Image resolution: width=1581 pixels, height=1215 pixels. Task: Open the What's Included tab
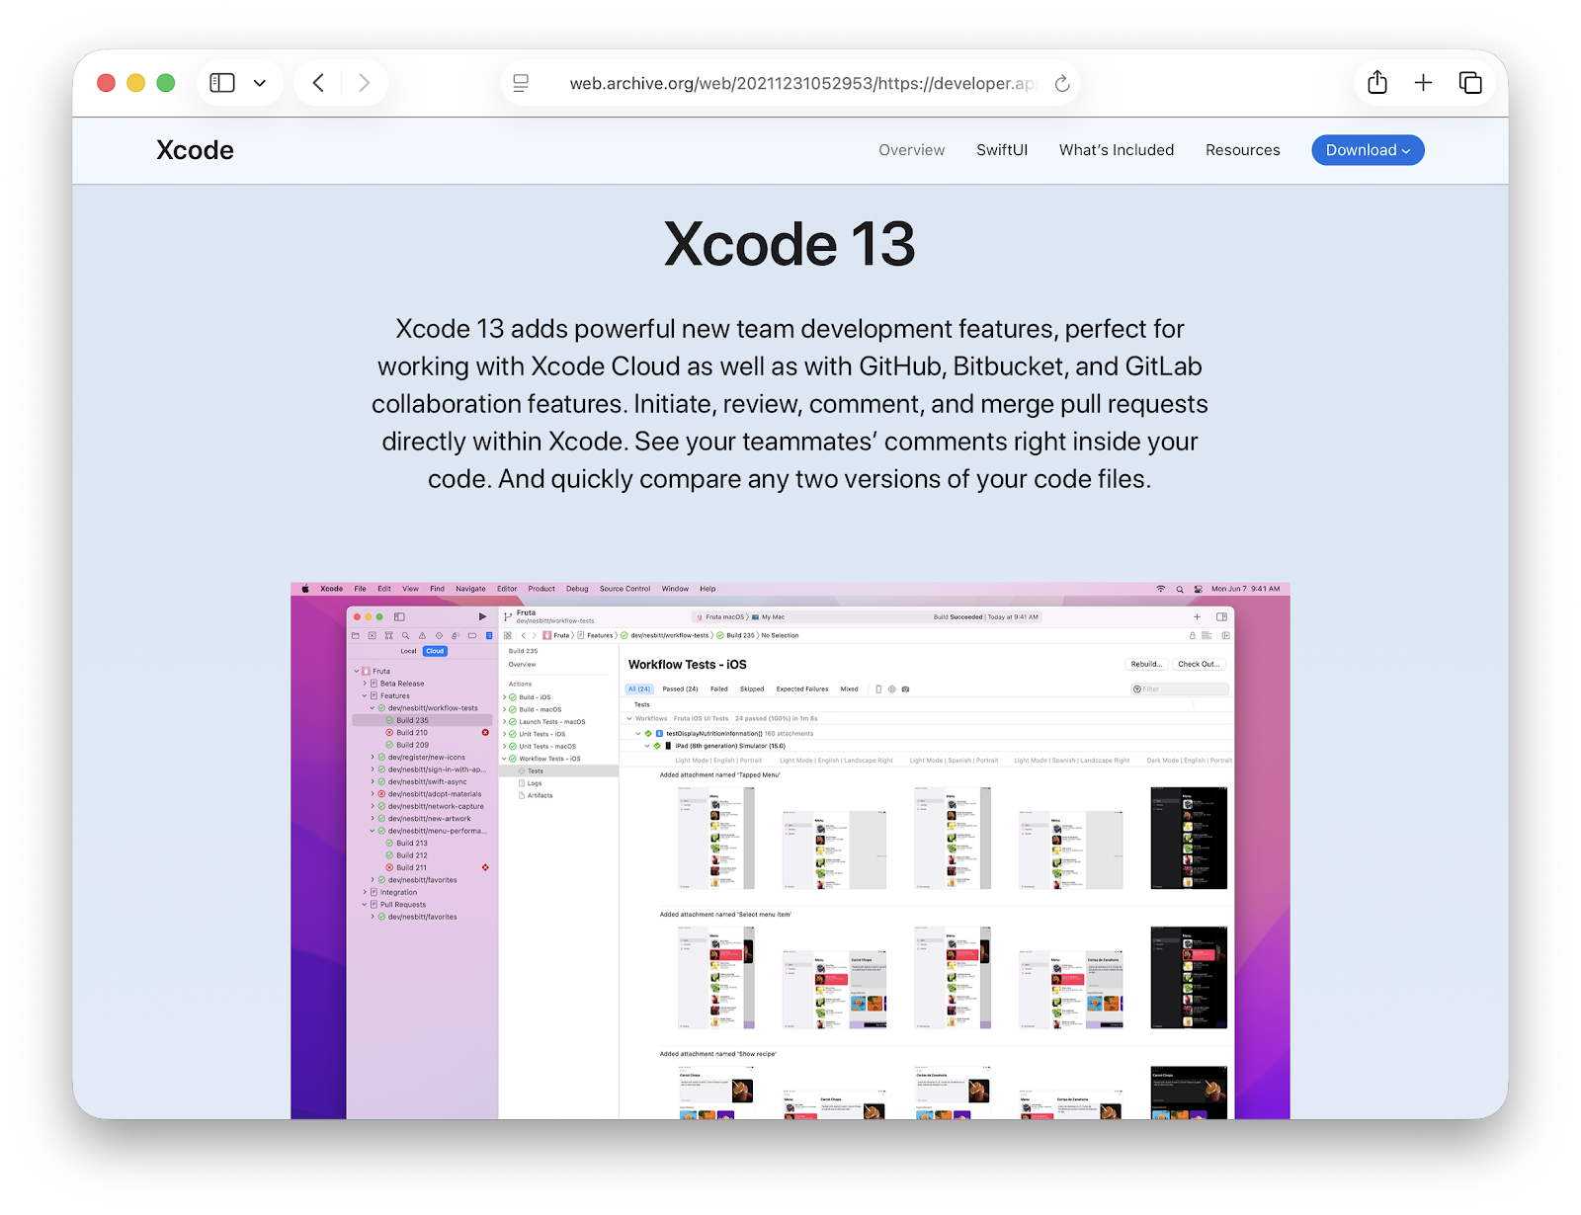coord(1117,150)
